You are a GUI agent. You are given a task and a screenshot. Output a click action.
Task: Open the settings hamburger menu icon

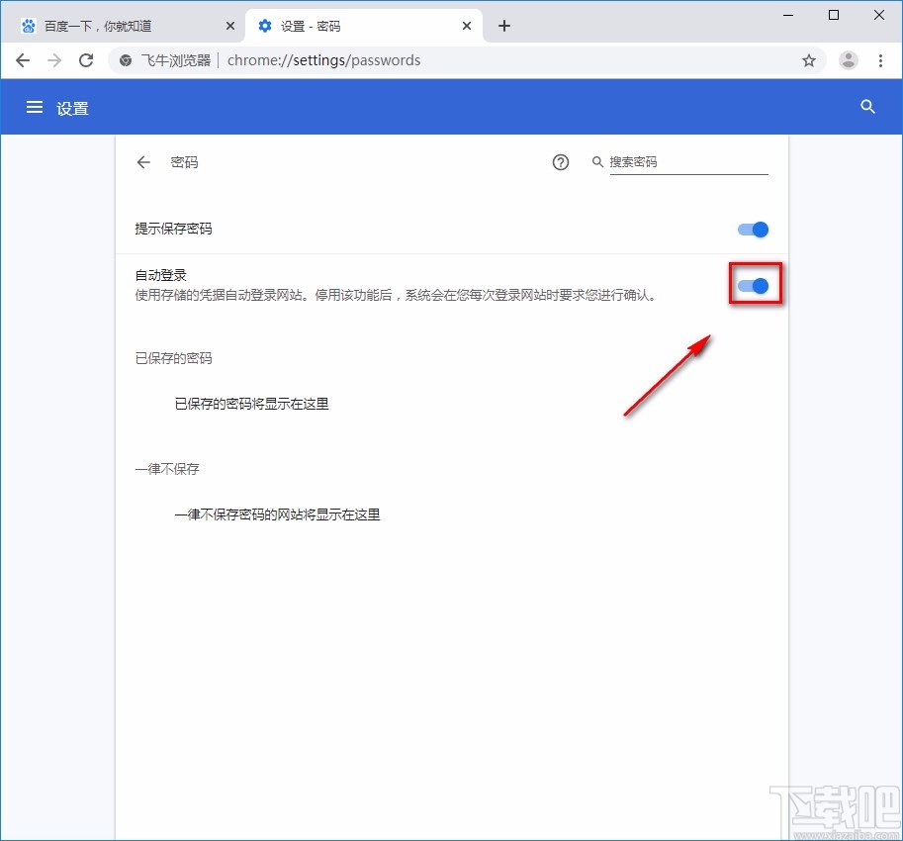coord(35,107)
